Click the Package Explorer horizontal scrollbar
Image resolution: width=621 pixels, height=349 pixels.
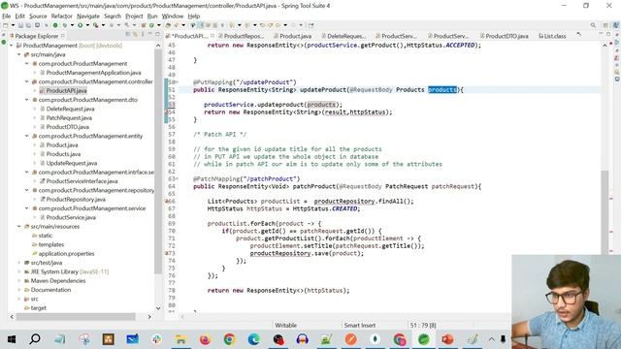[76, 317]
